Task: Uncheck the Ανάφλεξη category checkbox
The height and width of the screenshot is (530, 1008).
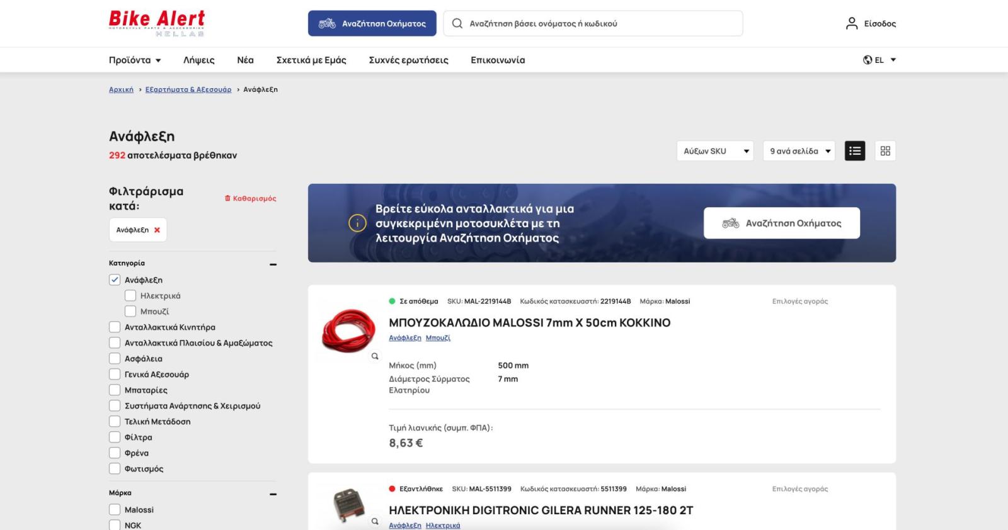Action: coord(115,280)
